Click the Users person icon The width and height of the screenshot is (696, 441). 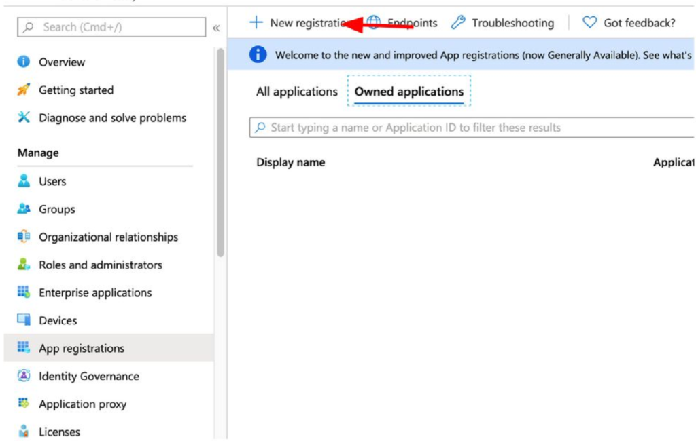pos(24,181)
